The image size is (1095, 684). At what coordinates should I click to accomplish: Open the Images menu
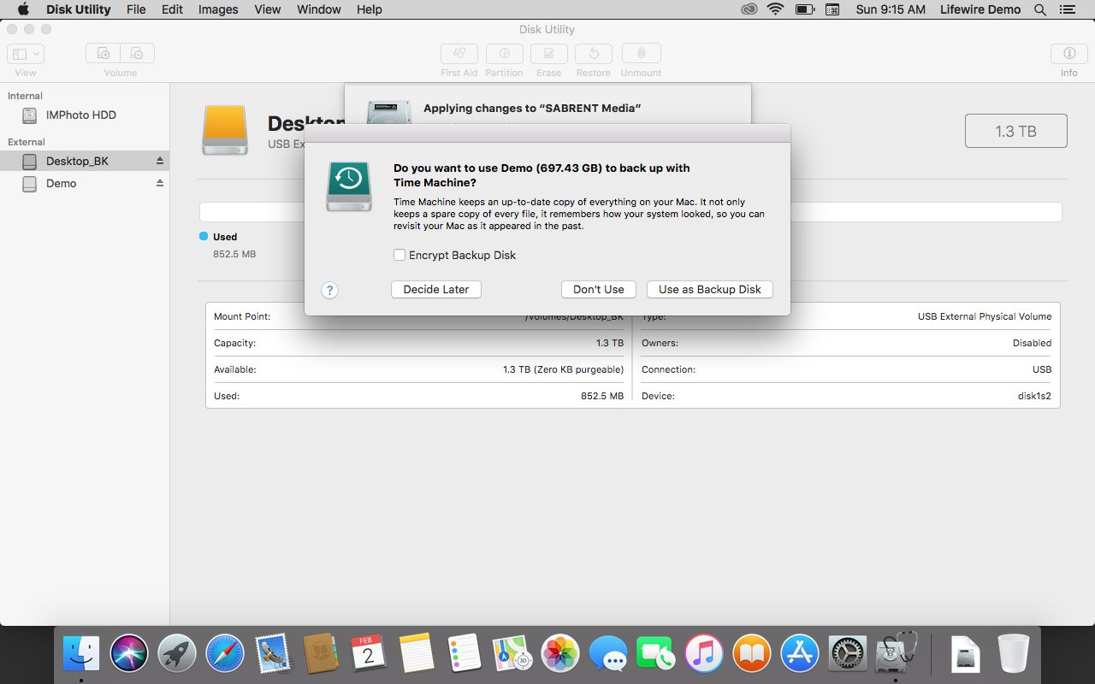coord(218,9)
